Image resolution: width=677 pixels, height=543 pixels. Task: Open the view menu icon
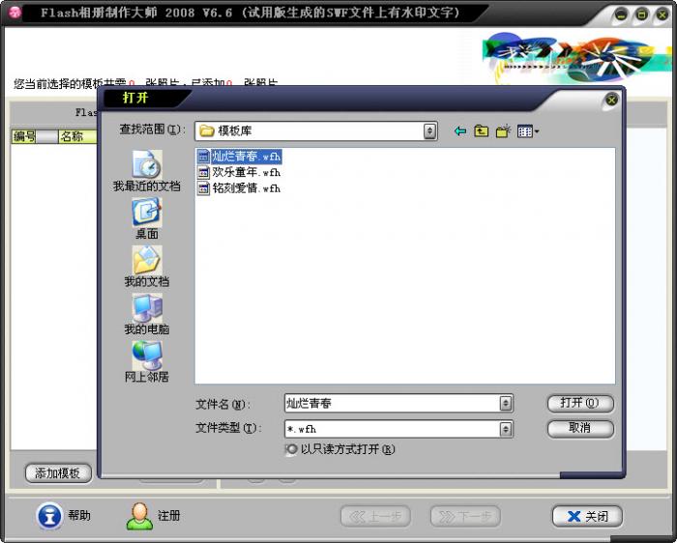(x=528, y=131)
